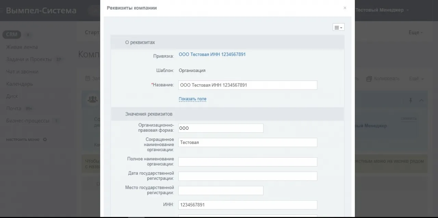Open the Тестовый Менеджер user menu
Image resolution: width=438 pixels, height=218 pixels.
tap(381, 10)
